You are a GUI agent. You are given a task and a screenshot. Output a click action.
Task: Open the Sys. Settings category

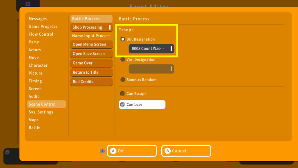click(41, 112)
